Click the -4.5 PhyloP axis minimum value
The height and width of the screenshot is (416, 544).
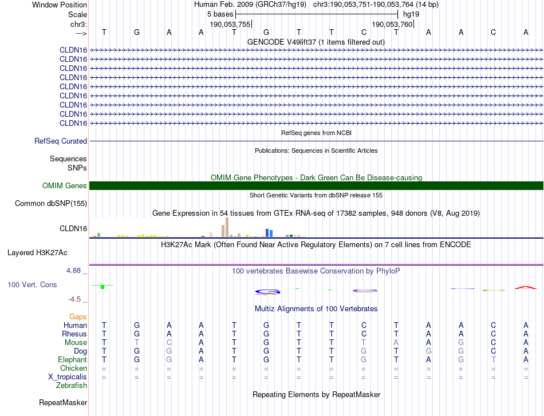click(x=74, y=299)
